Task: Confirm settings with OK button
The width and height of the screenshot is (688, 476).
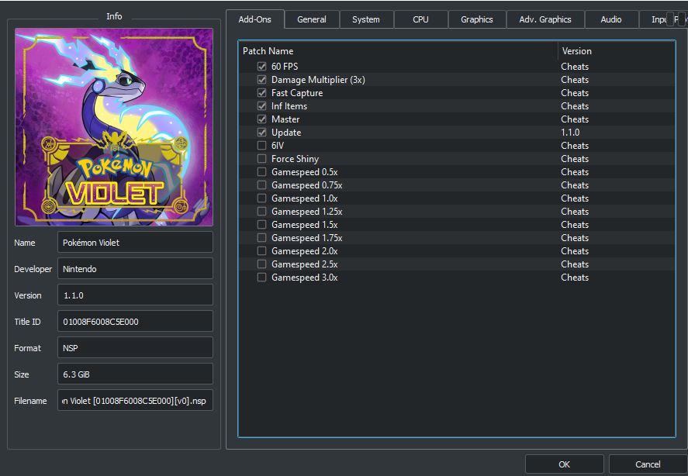Action: pyautogui.click(x=564, y=464)
